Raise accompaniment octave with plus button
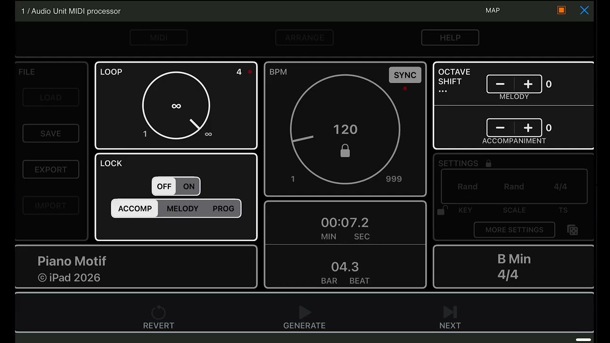Image resolution: width=610 pixels, height=343 pixels. pos(528,128)
